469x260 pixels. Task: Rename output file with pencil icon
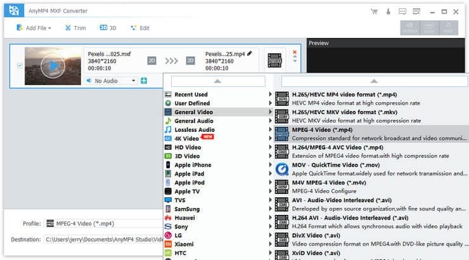250,53
